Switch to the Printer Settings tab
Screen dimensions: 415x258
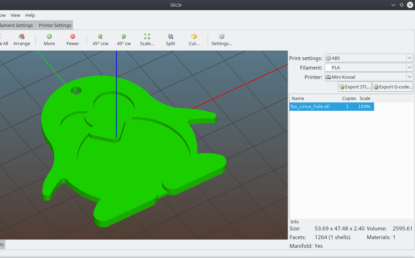pos(55,25)
